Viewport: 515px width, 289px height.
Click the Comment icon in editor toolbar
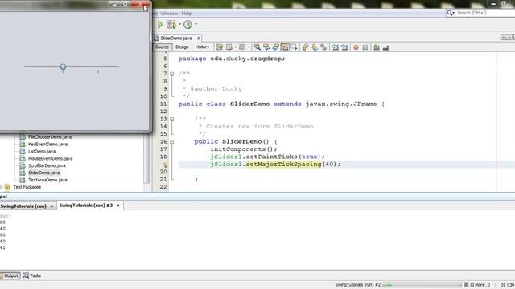point(377,47)
